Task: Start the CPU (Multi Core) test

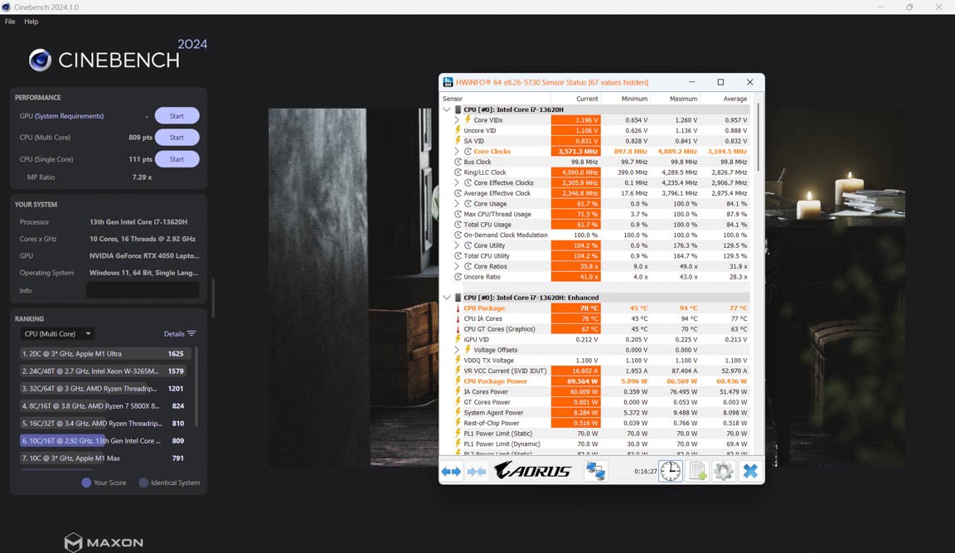Action: [x=177, y=138]
